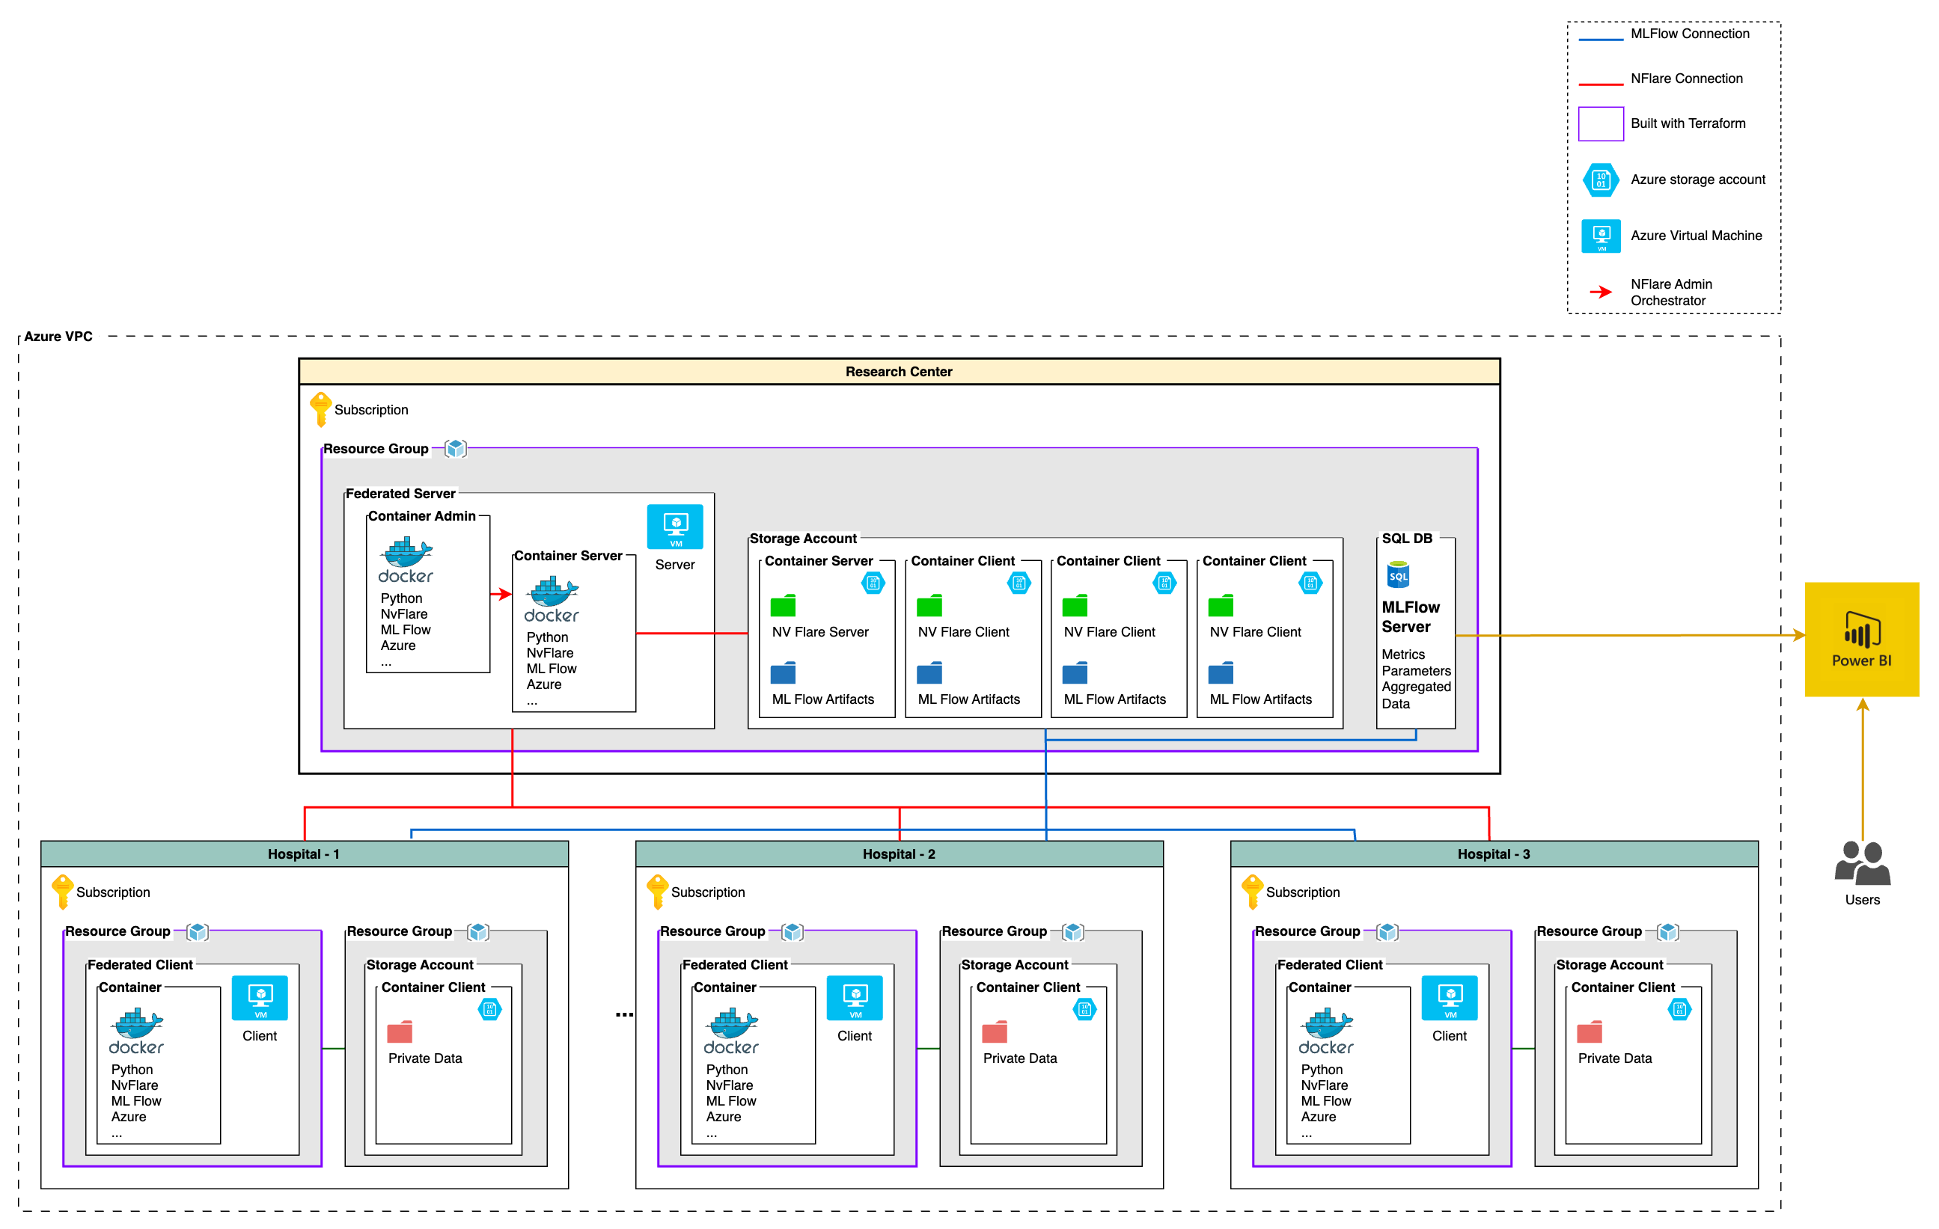The image size is (1939, 1229).
Task: Click the green NV Flare Server folder
Action: [783, 605]
